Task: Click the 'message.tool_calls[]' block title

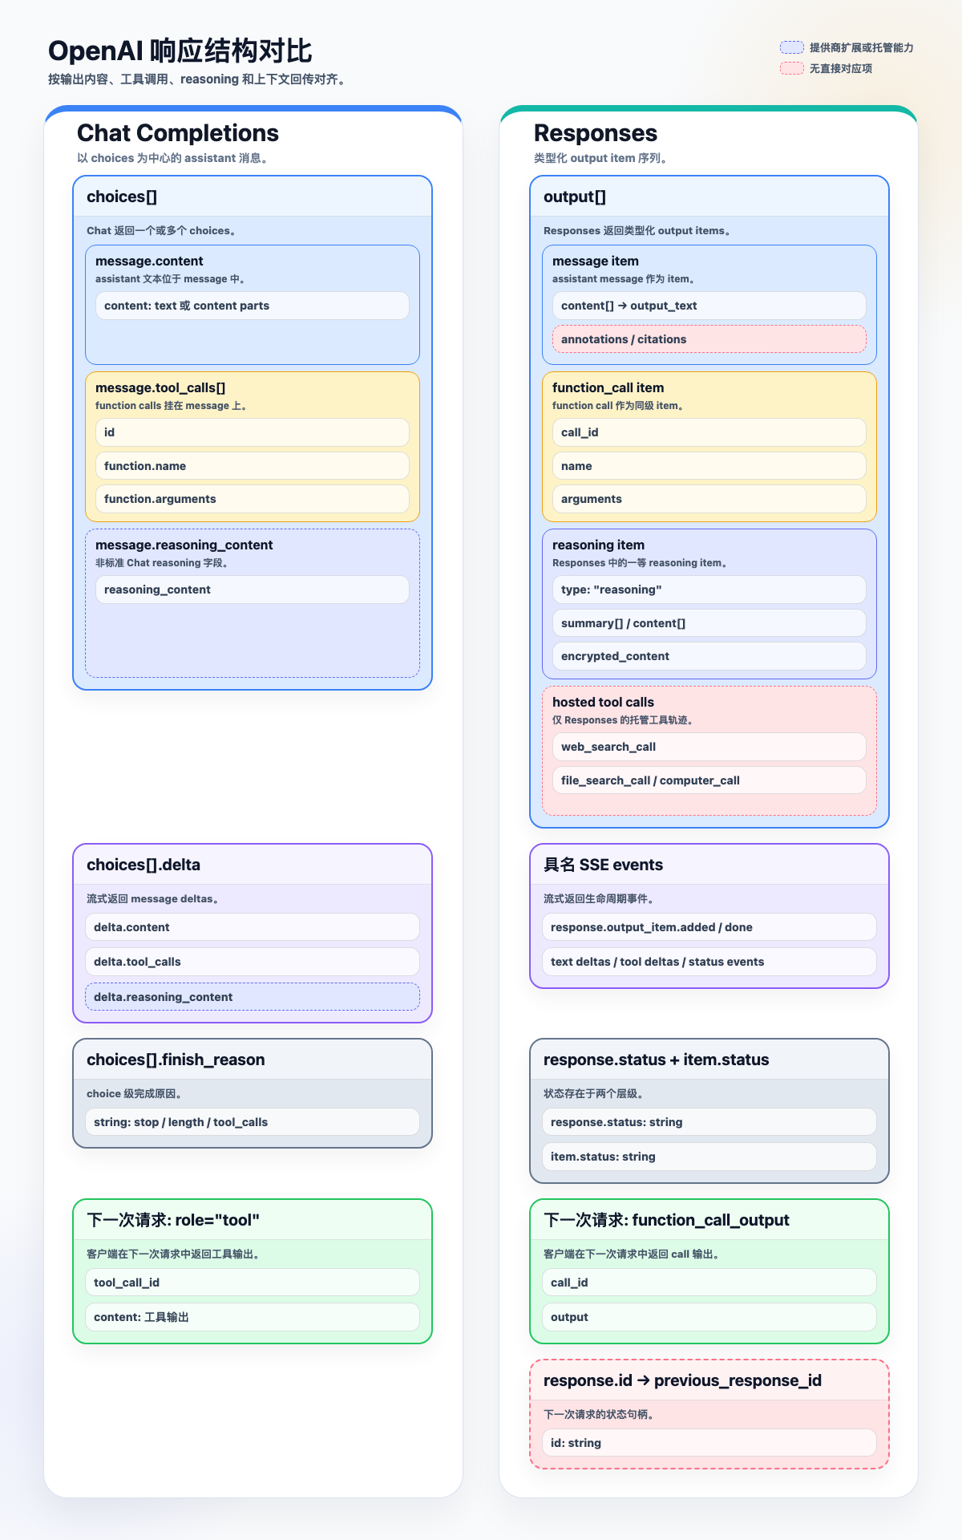Action: coord(160,387)
